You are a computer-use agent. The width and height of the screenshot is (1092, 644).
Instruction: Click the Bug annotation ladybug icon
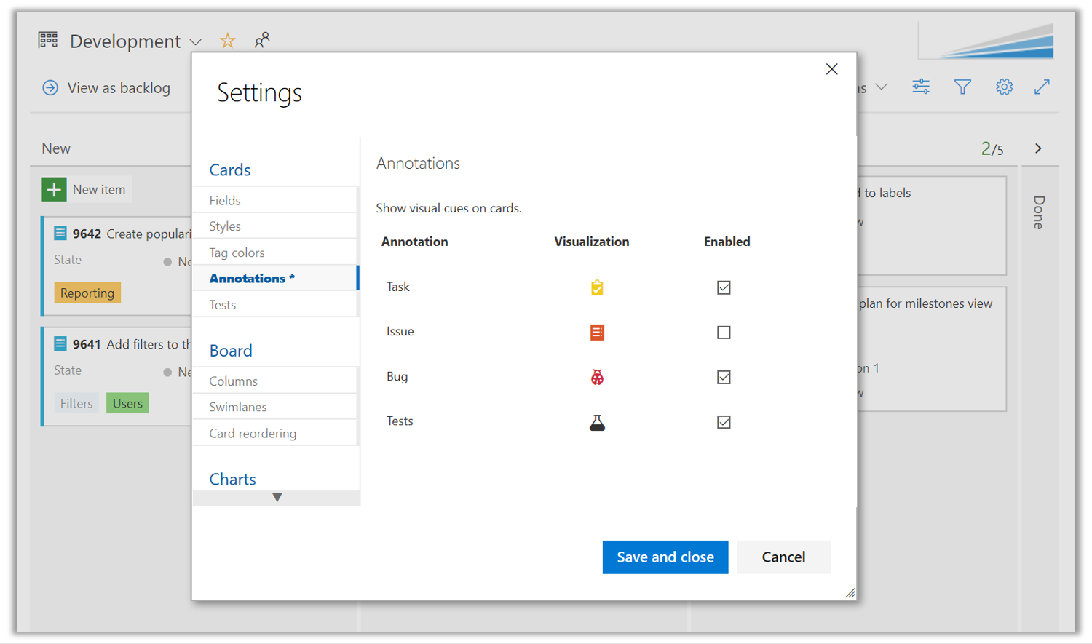click(597, 377)
